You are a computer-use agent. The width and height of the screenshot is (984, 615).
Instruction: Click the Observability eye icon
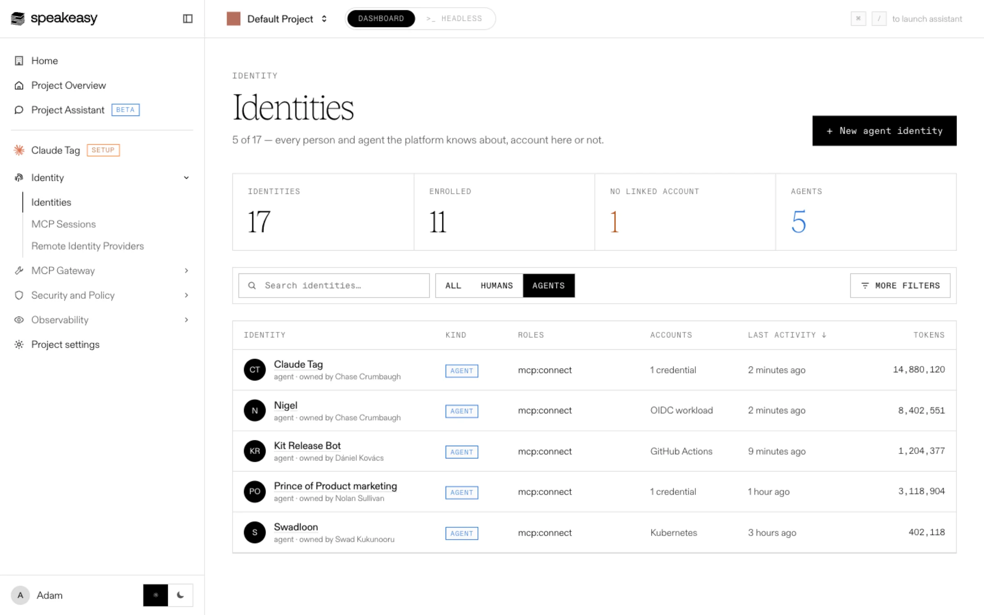tap(19, 320)
